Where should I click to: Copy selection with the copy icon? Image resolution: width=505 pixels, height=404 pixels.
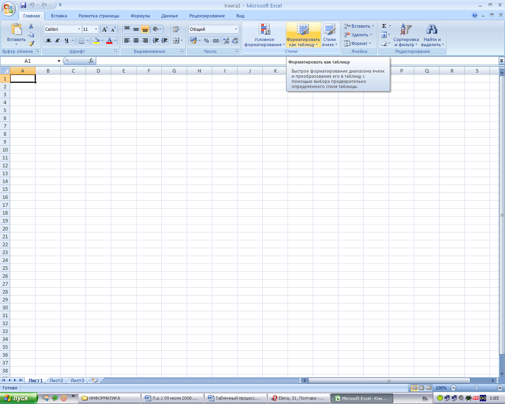31,35
